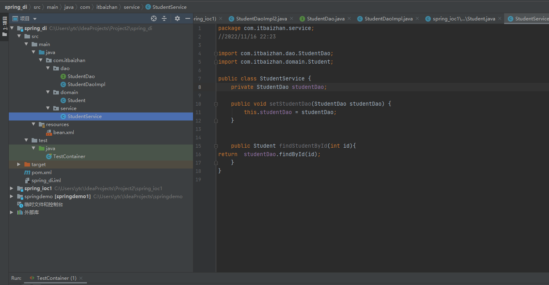The height and width of the screenshot is (285, 549).
Task: Close the StudentDao.java tab
Action: tap(349, 18)
